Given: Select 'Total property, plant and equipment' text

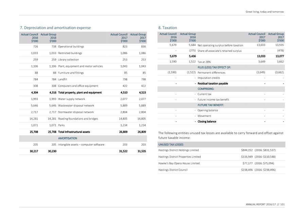Looking at the screenshot, I should tap(80, 92).
